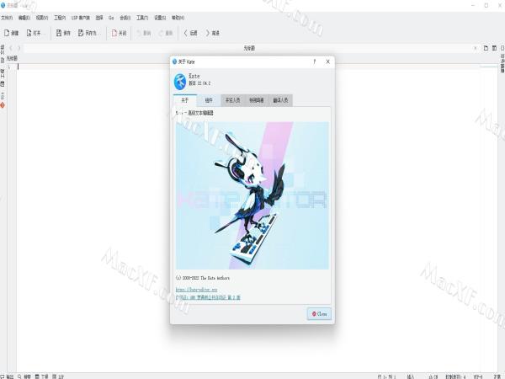This screenshot has height=379, width=505.
Task: Click the split view icon right of tab bar
Action: coord(494,48)
